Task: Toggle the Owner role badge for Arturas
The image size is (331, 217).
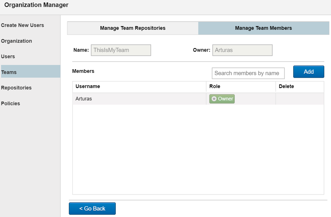Action: pyautogui.click(x=222, y=99)
